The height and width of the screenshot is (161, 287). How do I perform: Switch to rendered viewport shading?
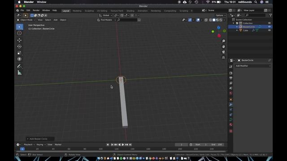click(x=221, y=20)
